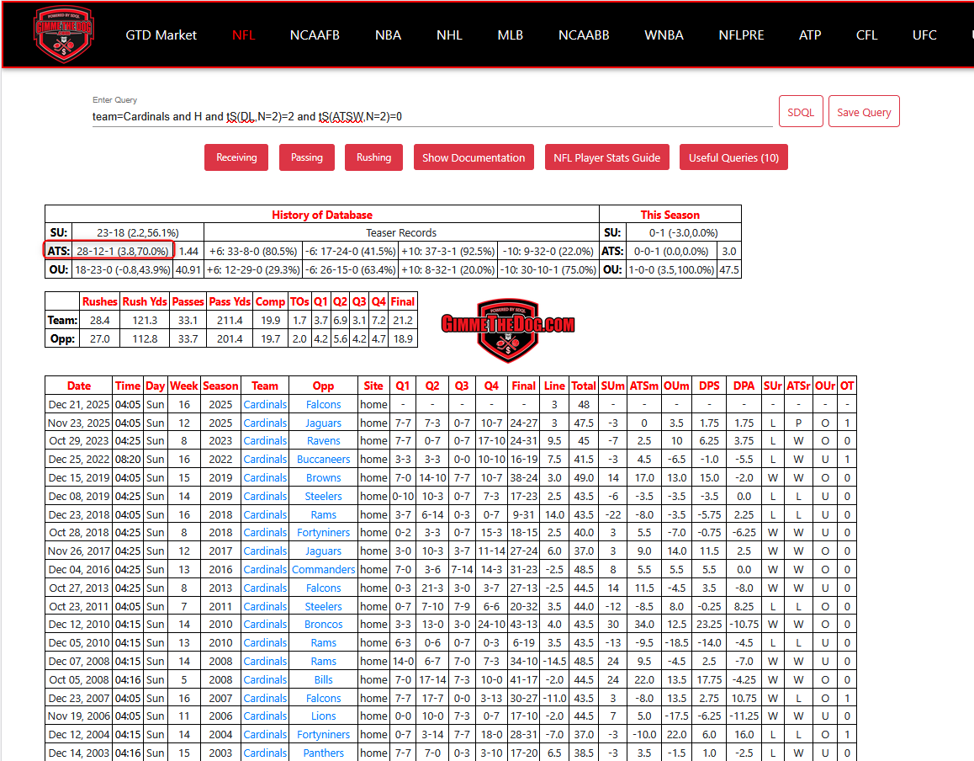The width and height of the screenshot is (974, 761).
Task: Click the Rush Yds column header
Action: click(x=145, y=301)
